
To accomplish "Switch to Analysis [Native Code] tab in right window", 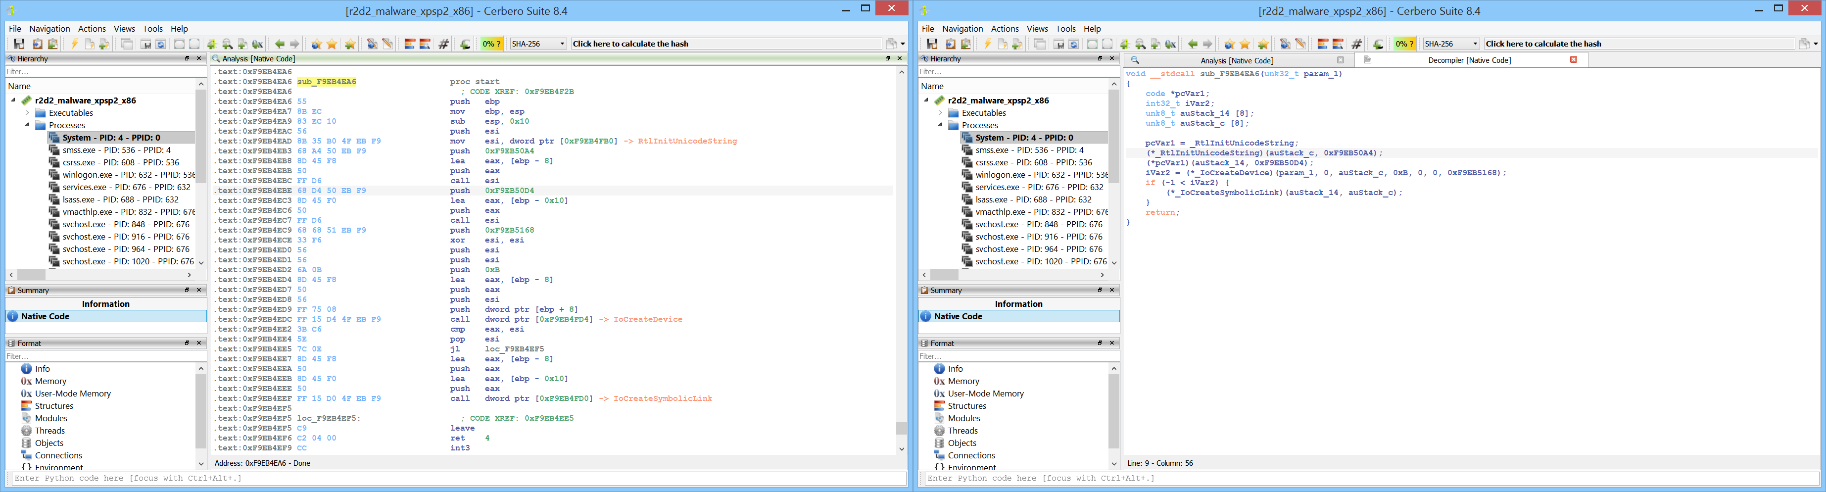I will coord(1237,60).
